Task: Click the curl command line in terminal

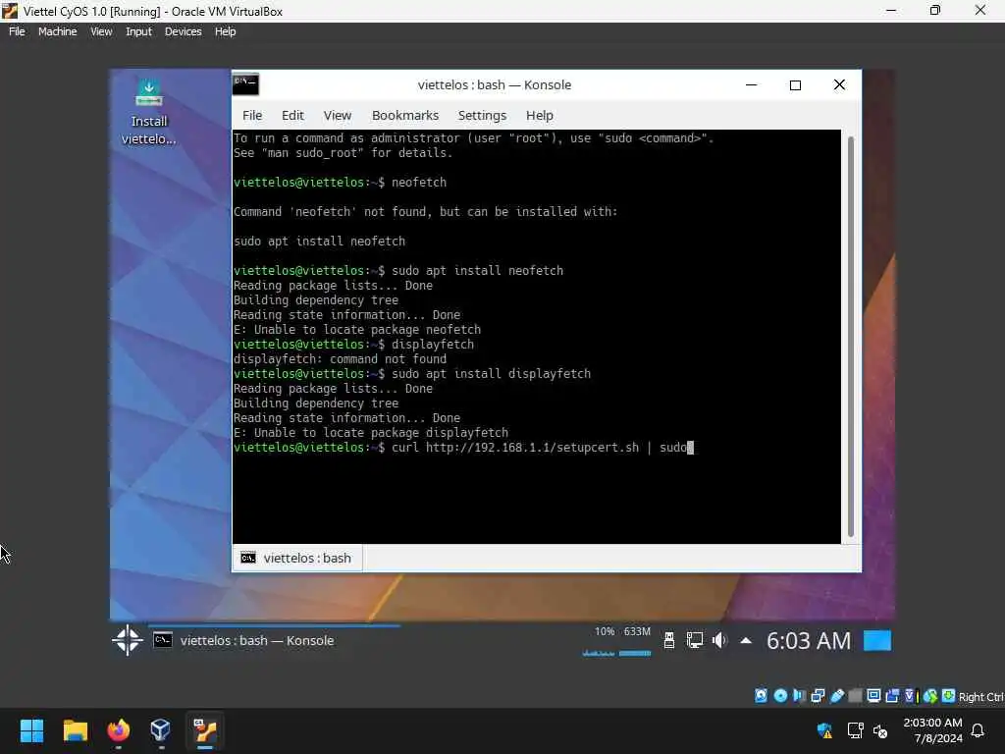Action: coord(463,448)
